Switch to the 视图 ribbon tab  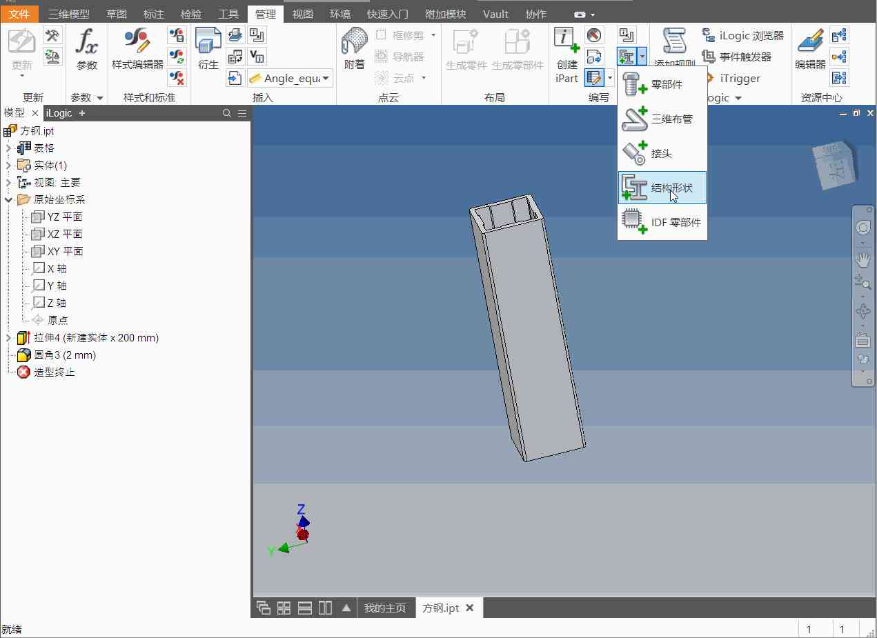click(x=302, y=14)
